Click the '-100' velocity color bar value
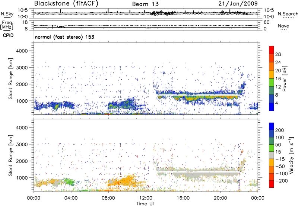The image size is (298, 206). coord(282,173)
